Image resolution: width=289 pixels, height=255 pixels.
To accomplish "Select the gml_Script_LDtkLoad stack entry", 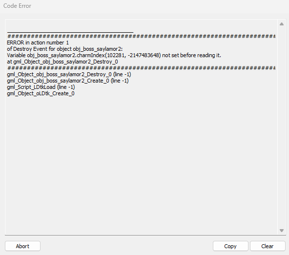I will [x=41, y=87].
